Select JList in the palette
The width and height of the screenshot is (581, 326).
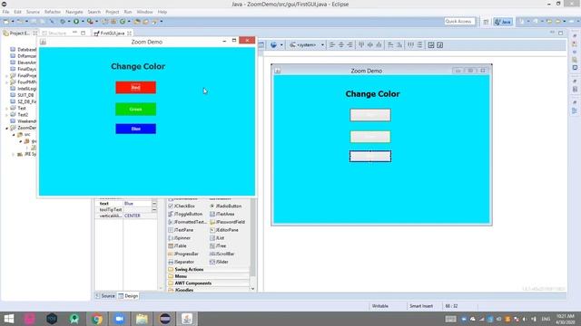[x=217, y=238]
